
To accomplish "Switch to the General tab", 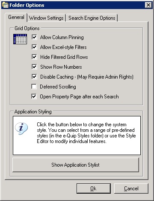I will 16,17.
